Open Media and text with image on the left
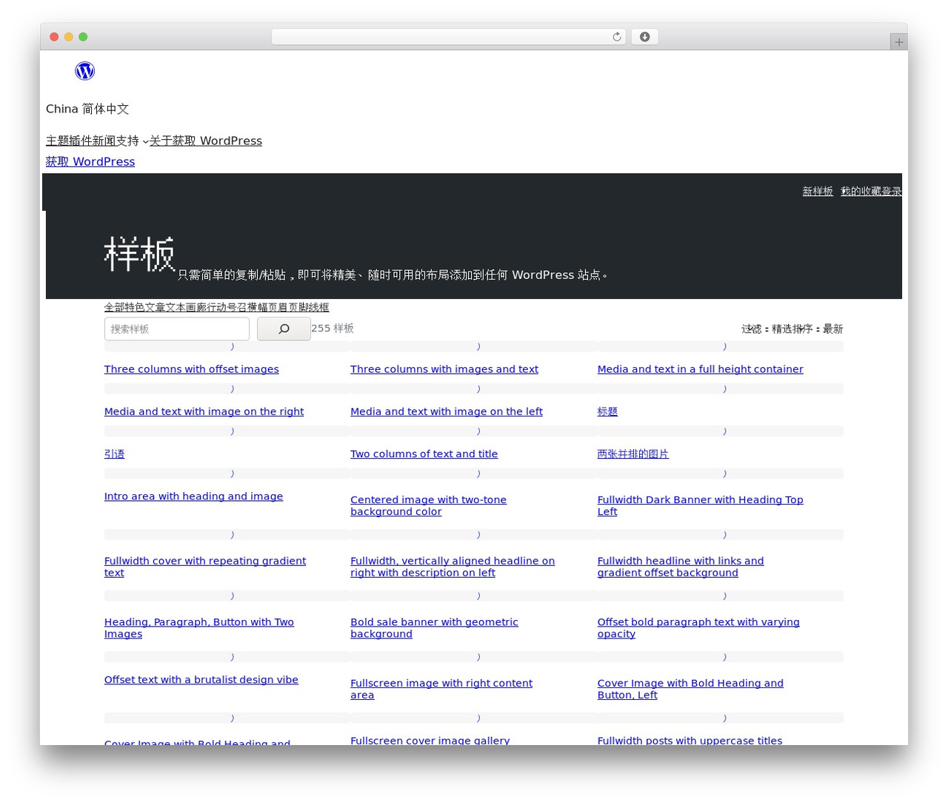The width and height of the screenshot is (948, 802). pos(447,411)
